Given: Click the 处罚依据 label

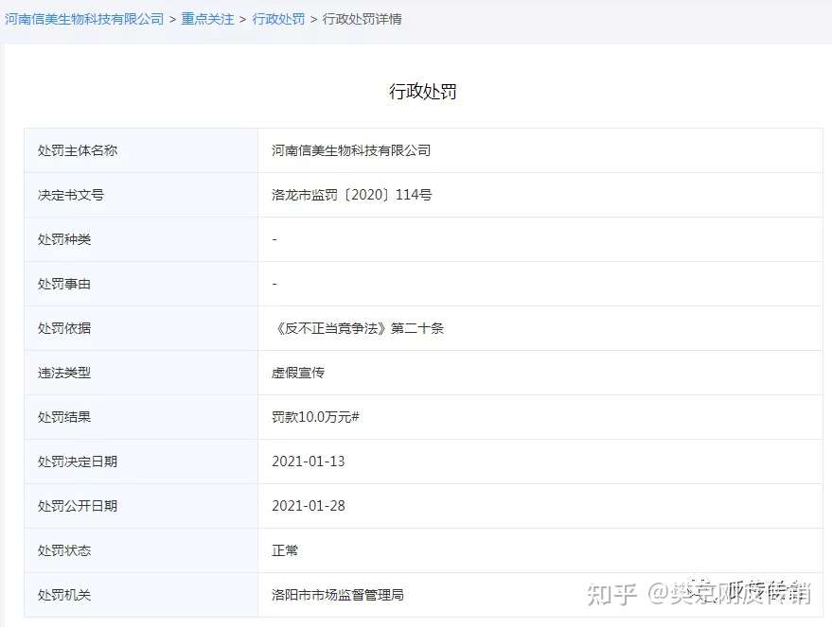Looking at the screenshot, I should (x=64, y=328).
